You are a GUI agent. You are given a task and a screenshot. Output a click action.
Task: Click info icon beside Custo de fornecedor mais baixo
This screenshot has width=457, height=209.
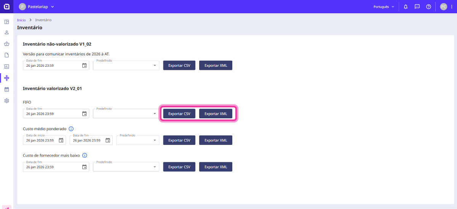pyautogui.click(x=85, y=156)
